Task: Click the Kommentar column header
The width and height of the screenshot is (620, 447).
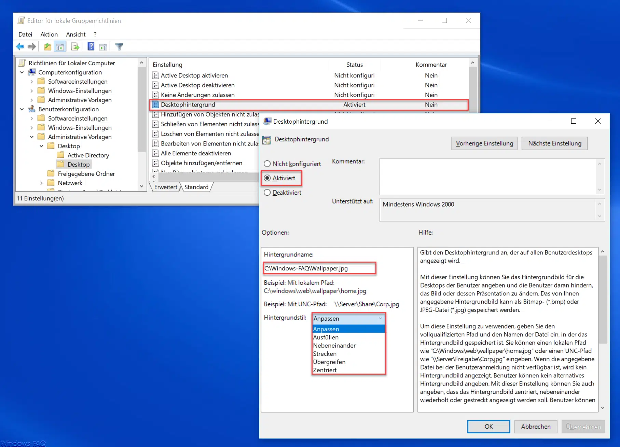Action: point(431,65)
